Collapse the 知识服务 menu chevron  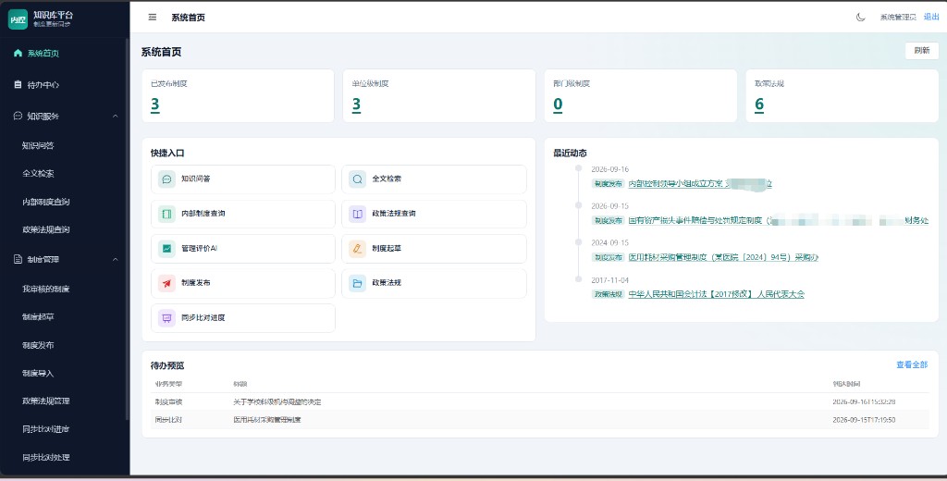click(x=116, y=116)
